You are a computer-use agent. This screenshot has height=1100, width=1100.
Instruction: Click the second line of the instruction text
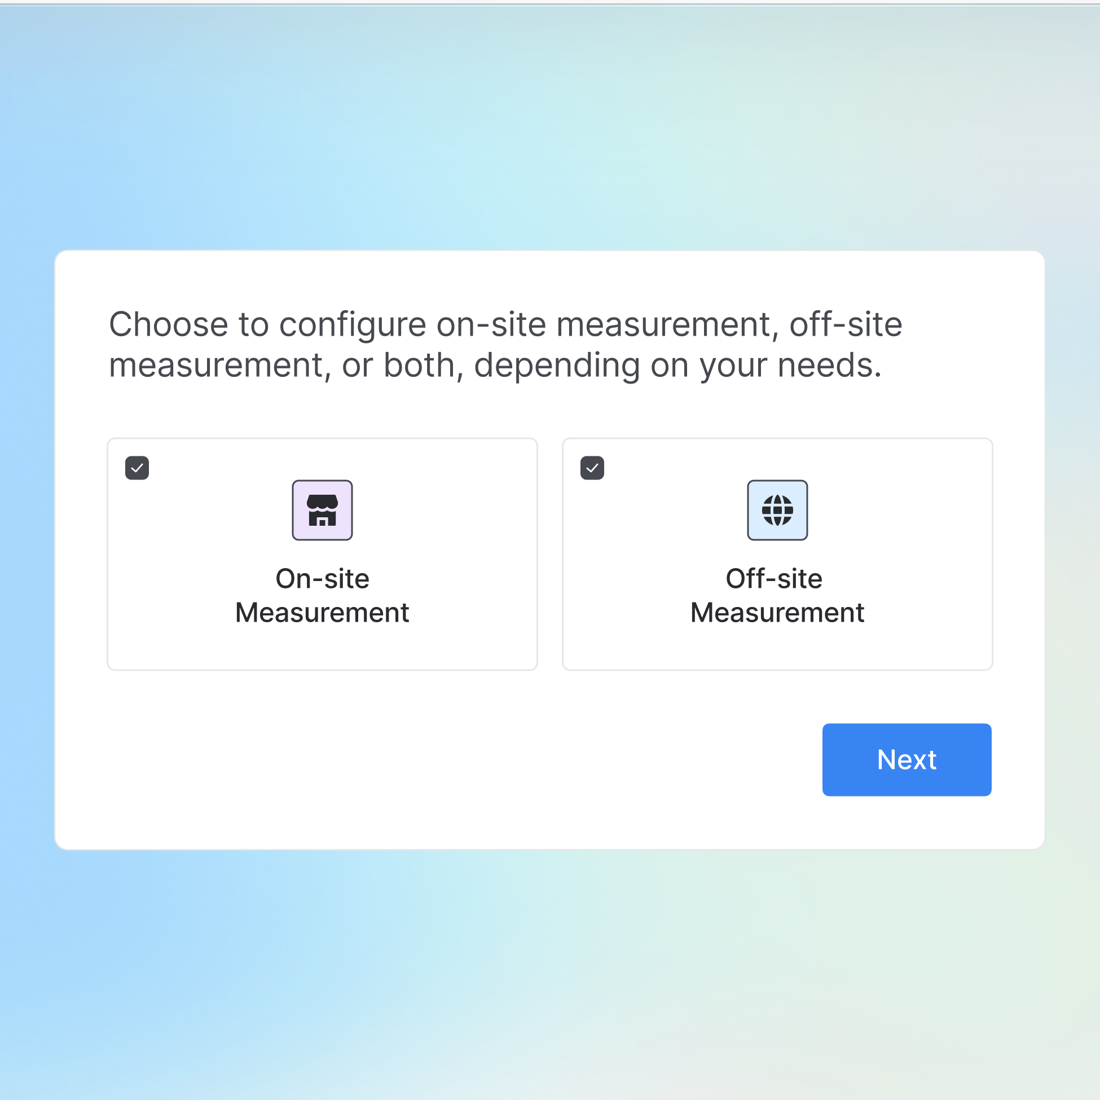pyautogui.click(x=495, y=365)
